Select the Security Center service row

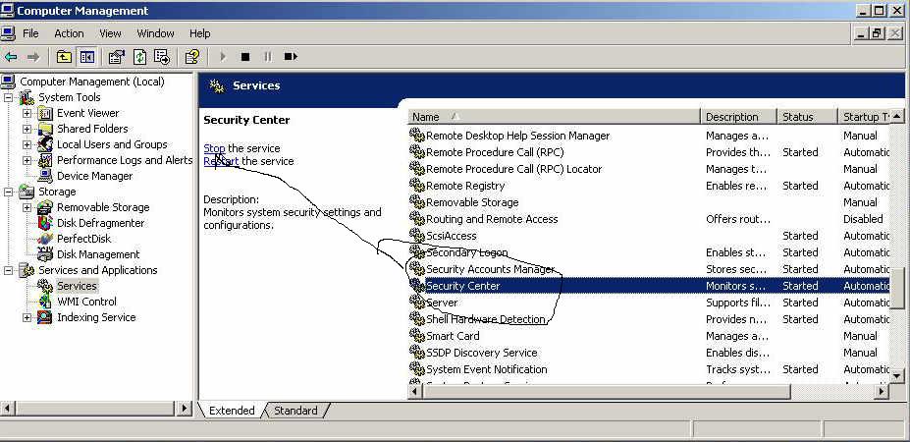pos(649,286)
